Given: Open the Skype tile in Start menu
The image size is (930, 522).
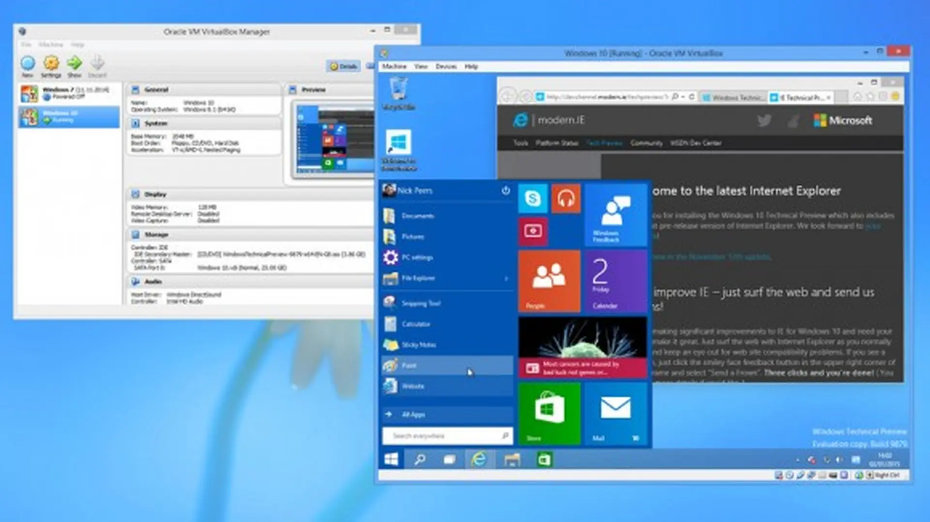Looking at the screenshot, I should click(533, 198).
